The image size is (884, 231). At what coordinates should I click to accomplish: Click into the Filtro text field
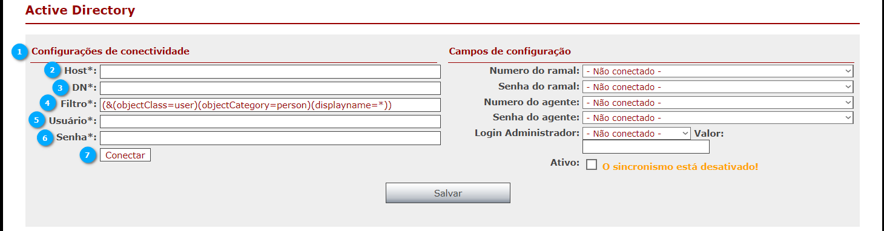271,105
